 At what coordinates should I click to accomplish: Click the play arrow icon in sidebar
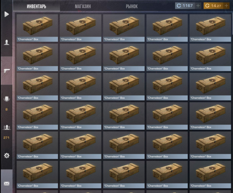(x=6, y=14)
